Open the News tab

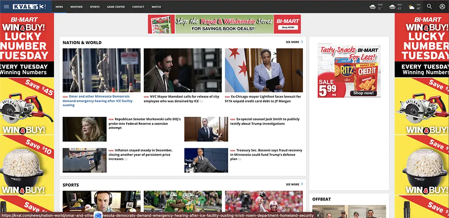coord(59,7)
